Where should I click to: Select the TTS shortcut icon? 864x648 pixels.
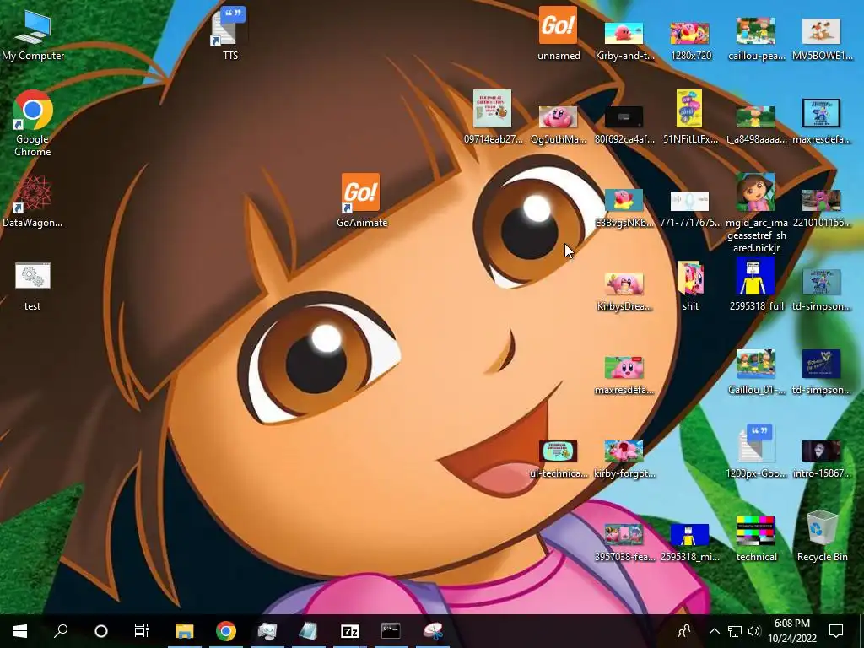click(x=230, y=34)
